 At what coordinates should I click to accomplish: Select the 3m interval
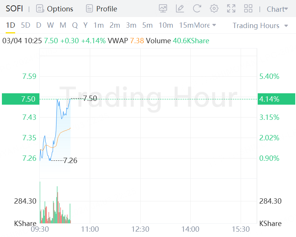131,25
